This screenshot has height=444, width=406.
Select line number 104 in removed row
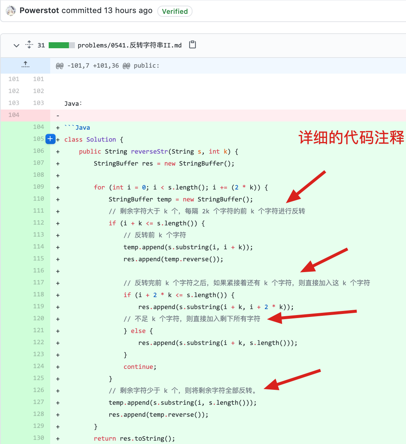[x=13, y=115]
